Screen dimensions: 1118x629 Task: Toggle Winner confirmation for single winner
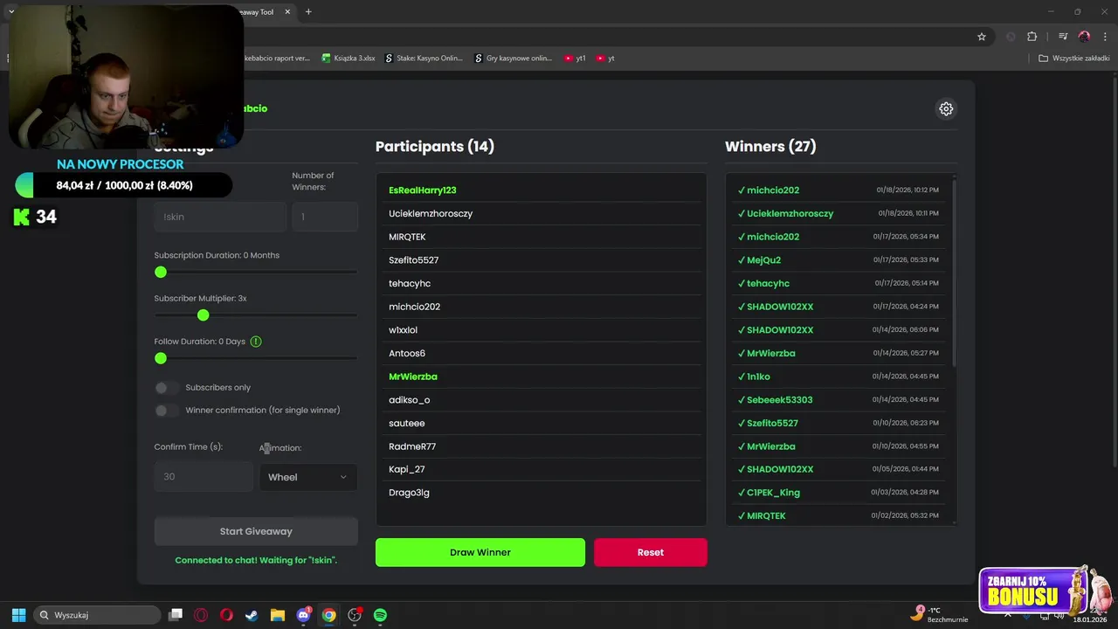tap(166, 411)
